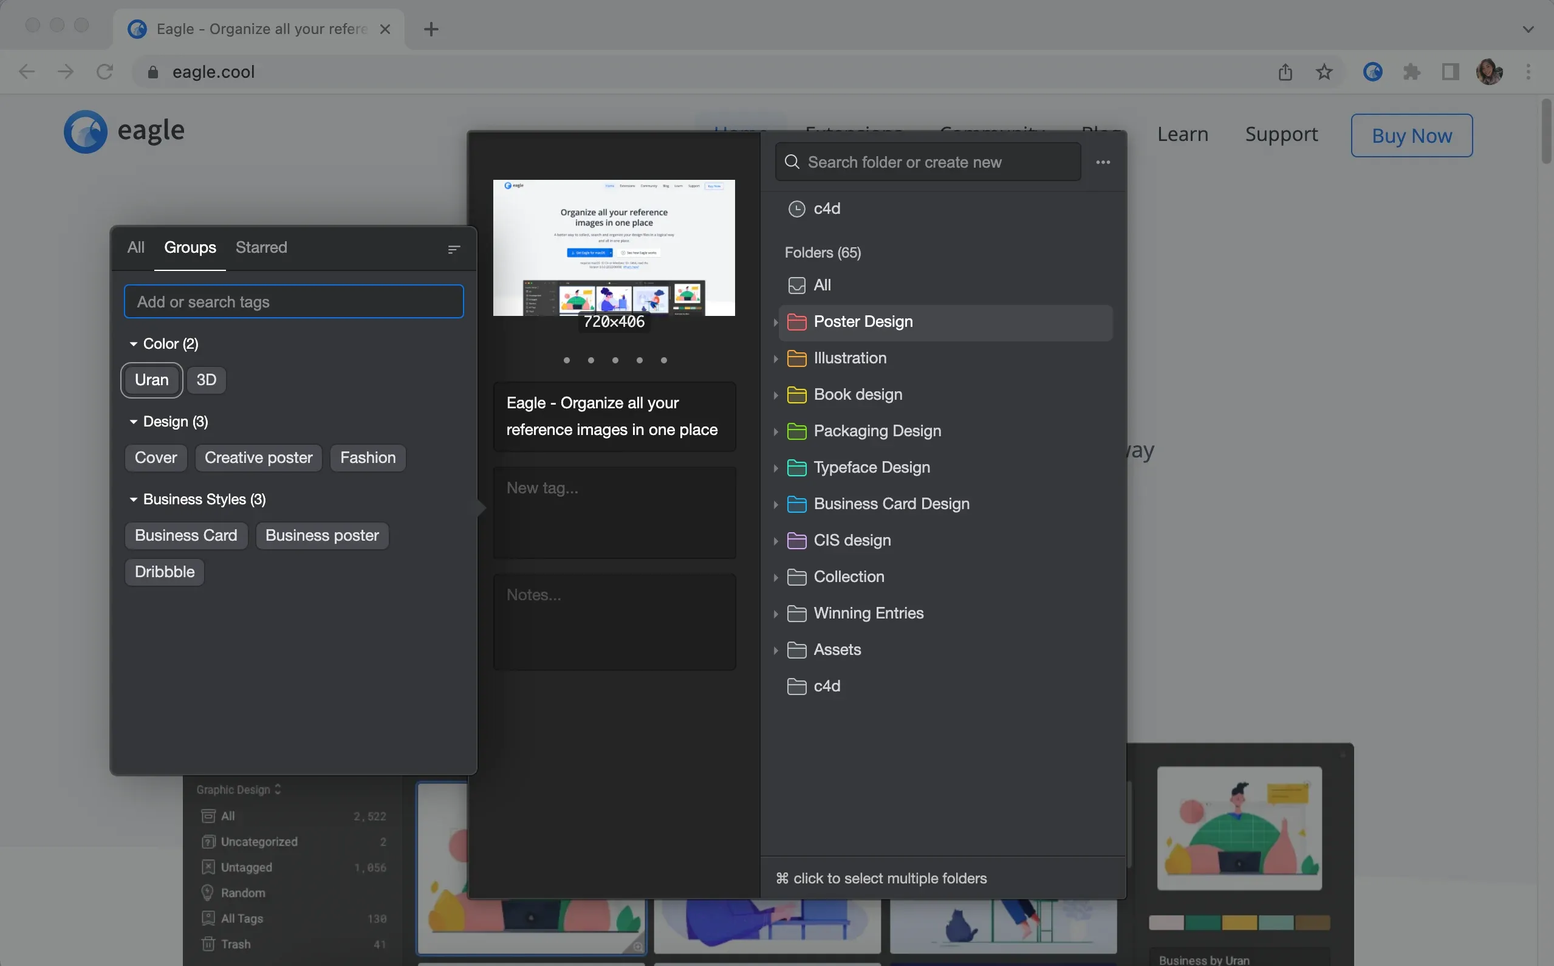
Task: Switch to the All tags tab
Action: coord(135,247)
